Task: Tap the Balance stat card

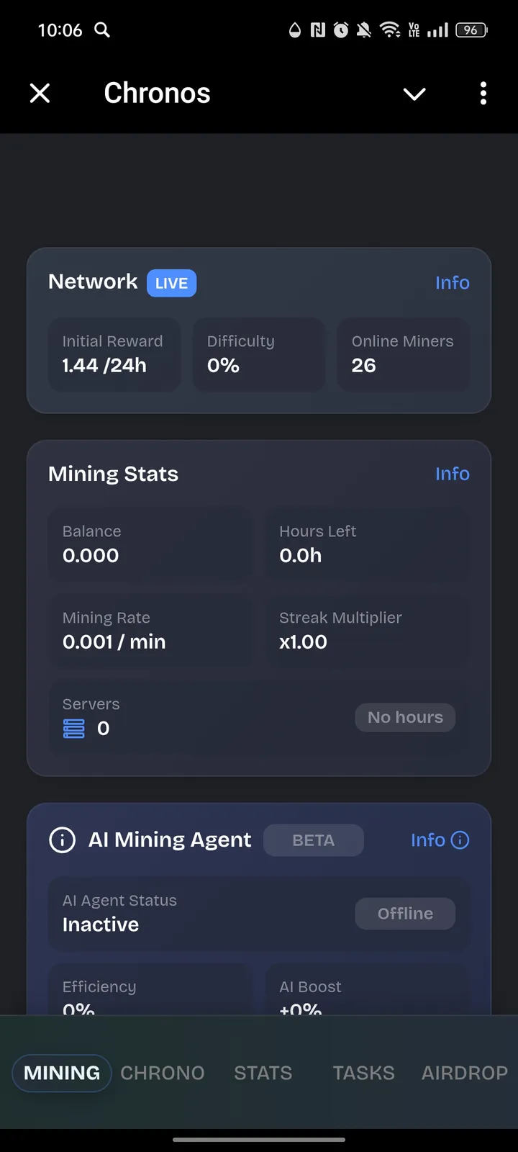Action: [150, 544]
